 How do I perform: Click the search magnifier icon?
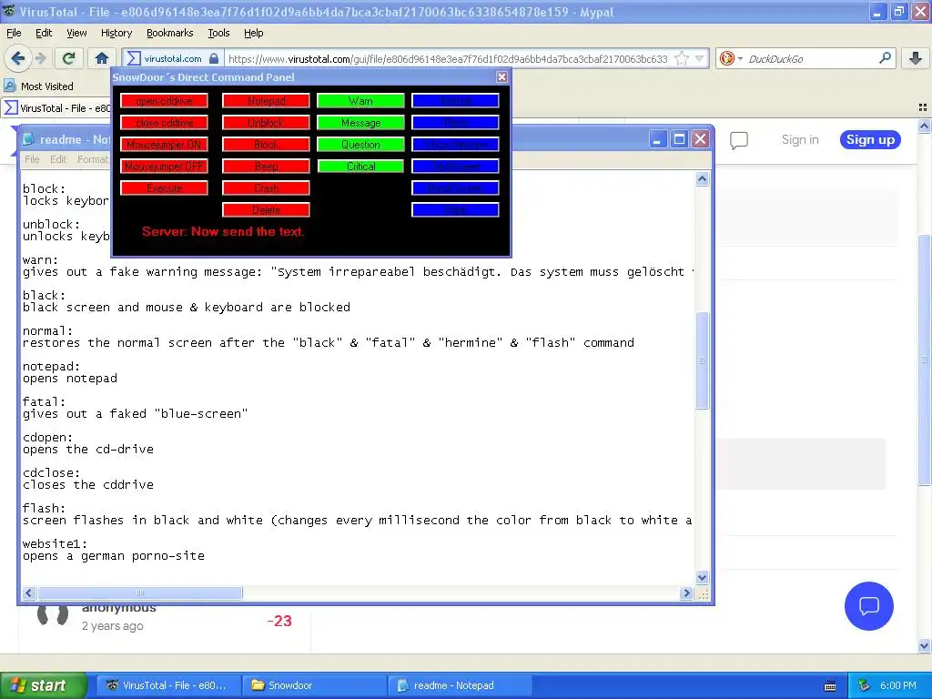pos(885,58)
